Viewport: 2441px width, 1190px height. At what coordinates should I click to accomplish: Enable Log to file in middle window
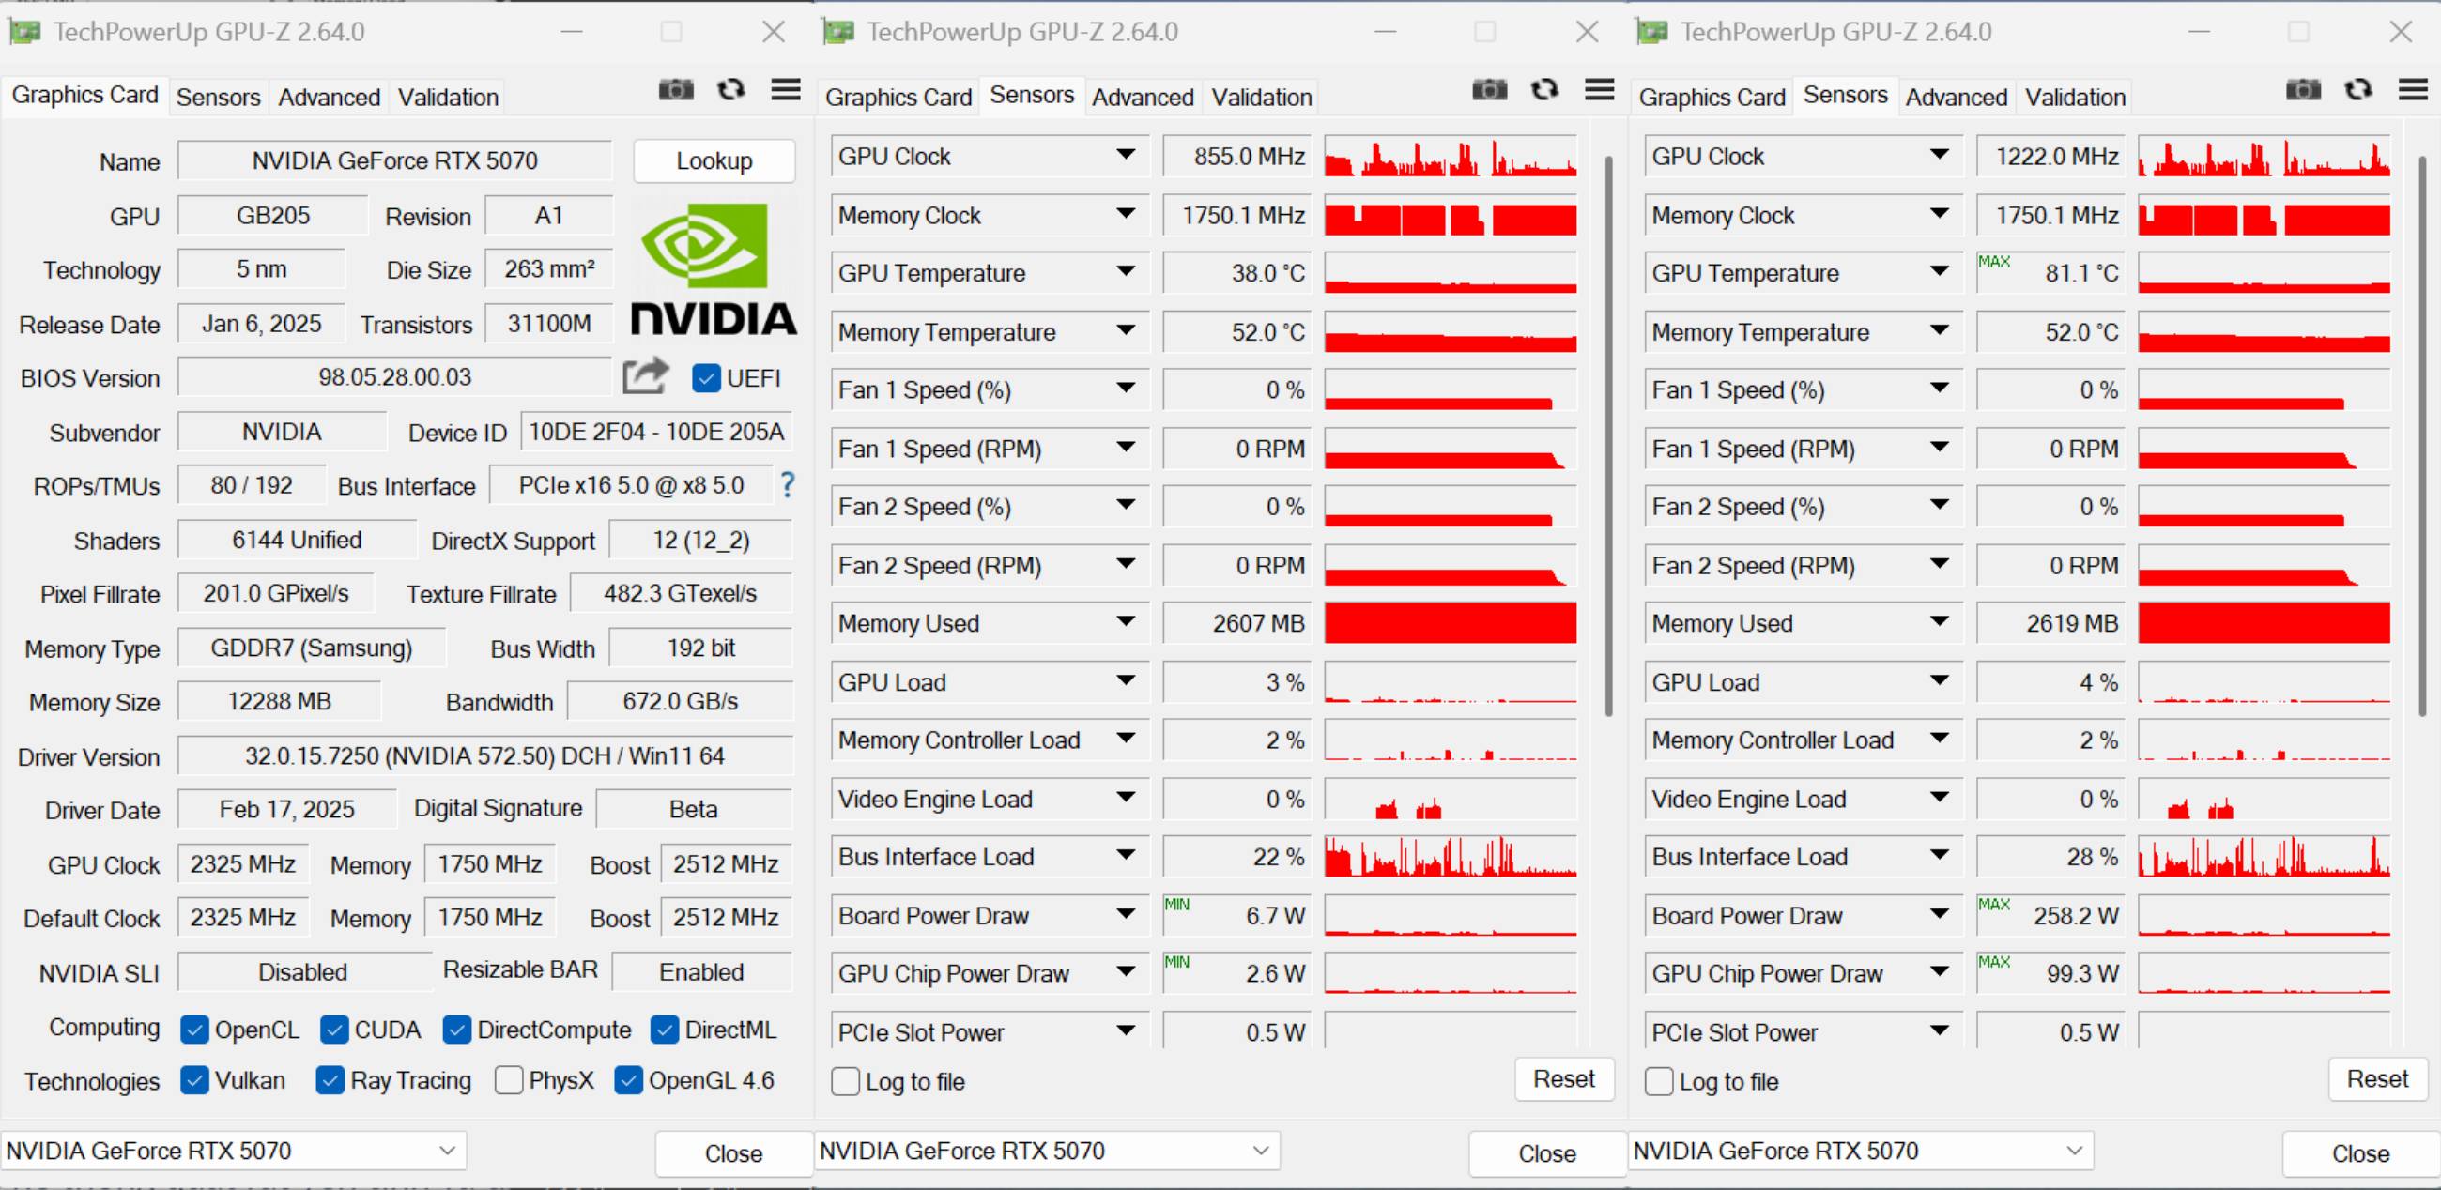point(845,1081)
